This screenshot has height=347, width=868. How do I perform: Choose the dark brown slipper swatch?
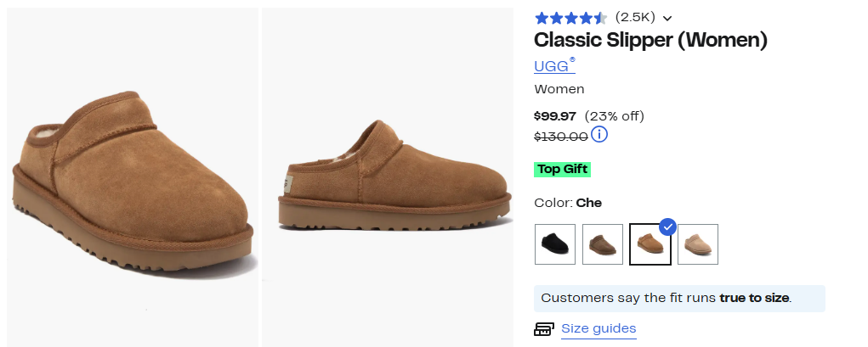(603, 244)
